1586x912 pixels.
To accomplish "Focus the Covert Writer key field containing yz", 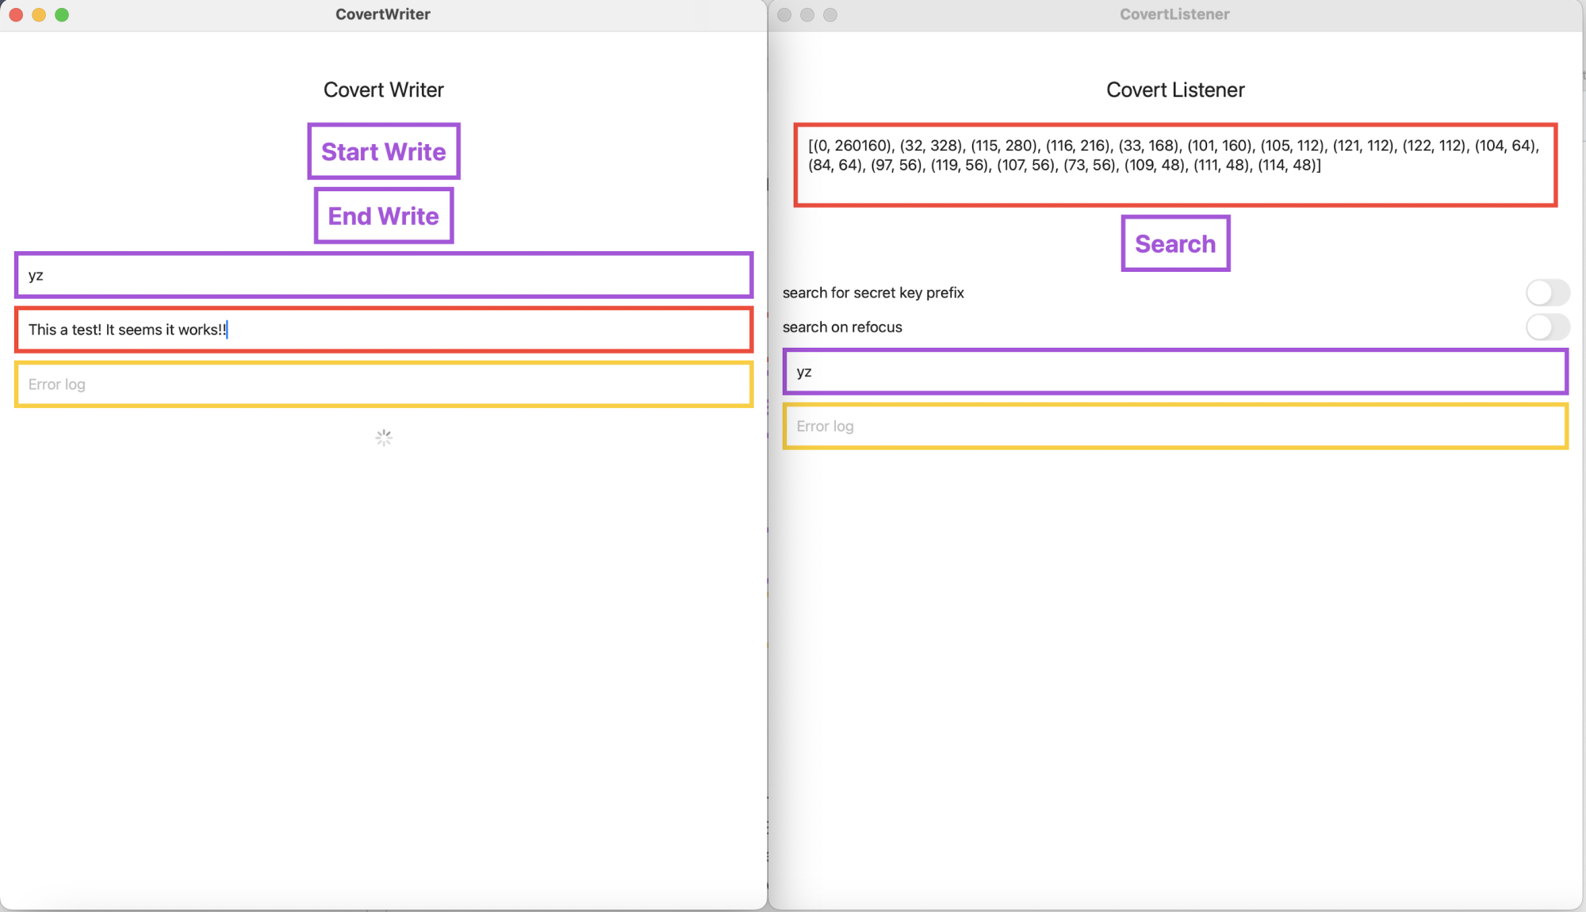I will pos(384,275).
